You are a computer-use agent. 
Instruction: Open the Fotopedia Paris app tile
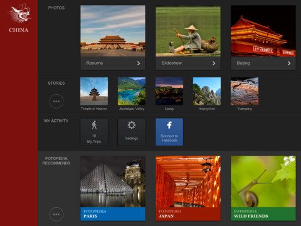click(x=113, y=188)
